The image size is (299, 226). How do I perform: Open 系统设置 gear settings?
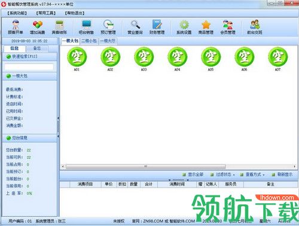(x=184, y=27)
